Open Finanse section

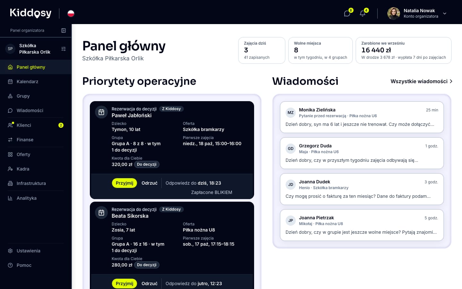36,140
